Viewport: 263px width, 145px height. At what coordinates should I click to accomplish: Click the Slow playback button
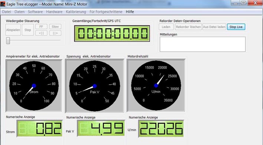pos(55,27)
